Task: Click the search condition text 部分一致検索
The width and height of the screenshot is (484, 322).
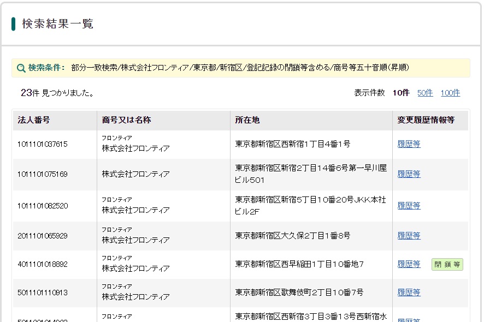Action: tap(94, 68)
